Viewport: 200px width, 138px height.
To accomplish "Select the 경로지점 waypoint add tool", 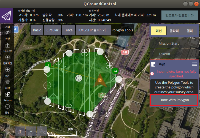I will pos(7,60).
